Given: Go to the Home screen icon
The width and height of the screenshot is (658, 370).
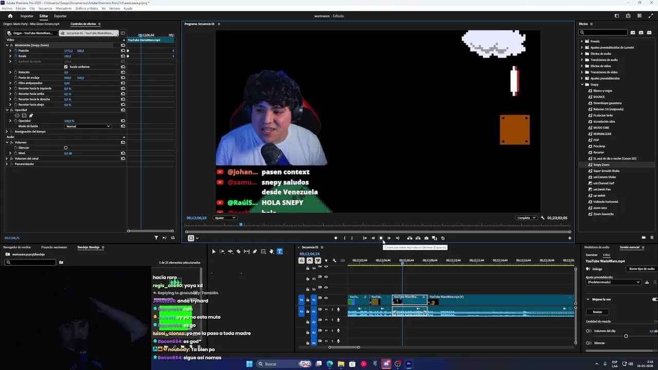Looking at the screenshot, I should pyautogui.click(x=10, y=16).
